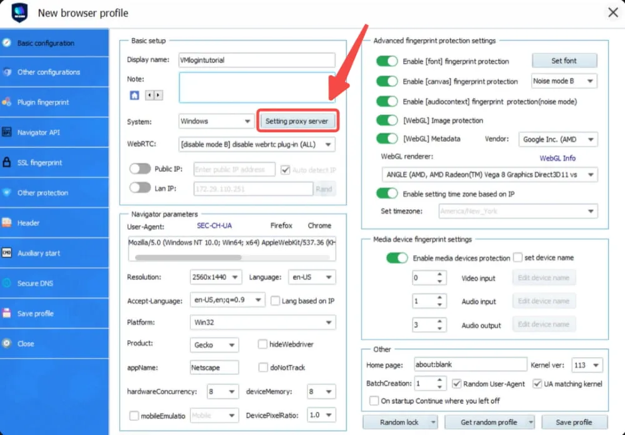Click the left arrow under Note
Screen dimensions: 625x435
(x=149, y=95)
